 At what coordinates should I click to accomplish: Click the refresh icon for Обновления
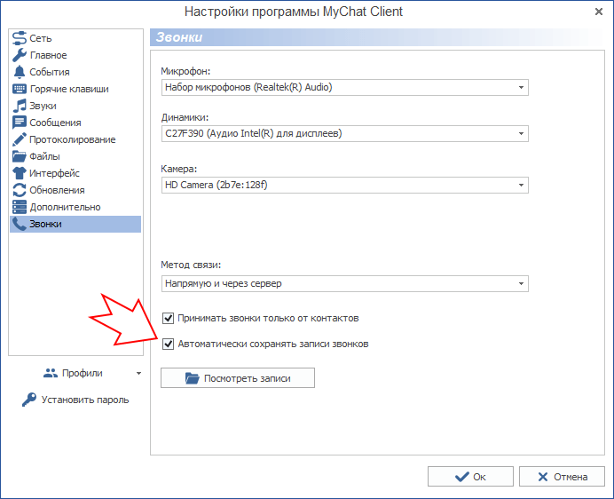20,190
